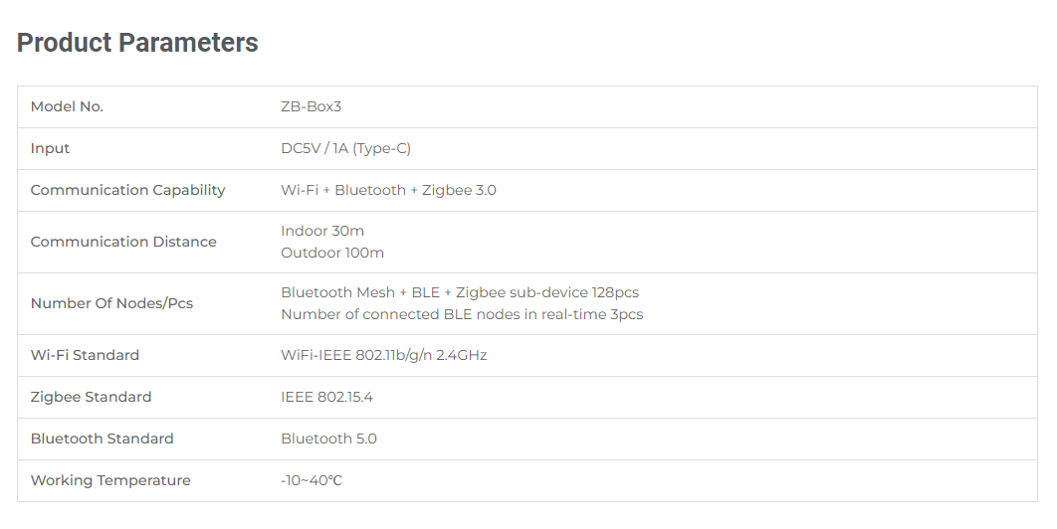Click the Product Parameters heading
Image resolution: width=1057 pixels, height=529 pixels.
click(x=137, y=43)
